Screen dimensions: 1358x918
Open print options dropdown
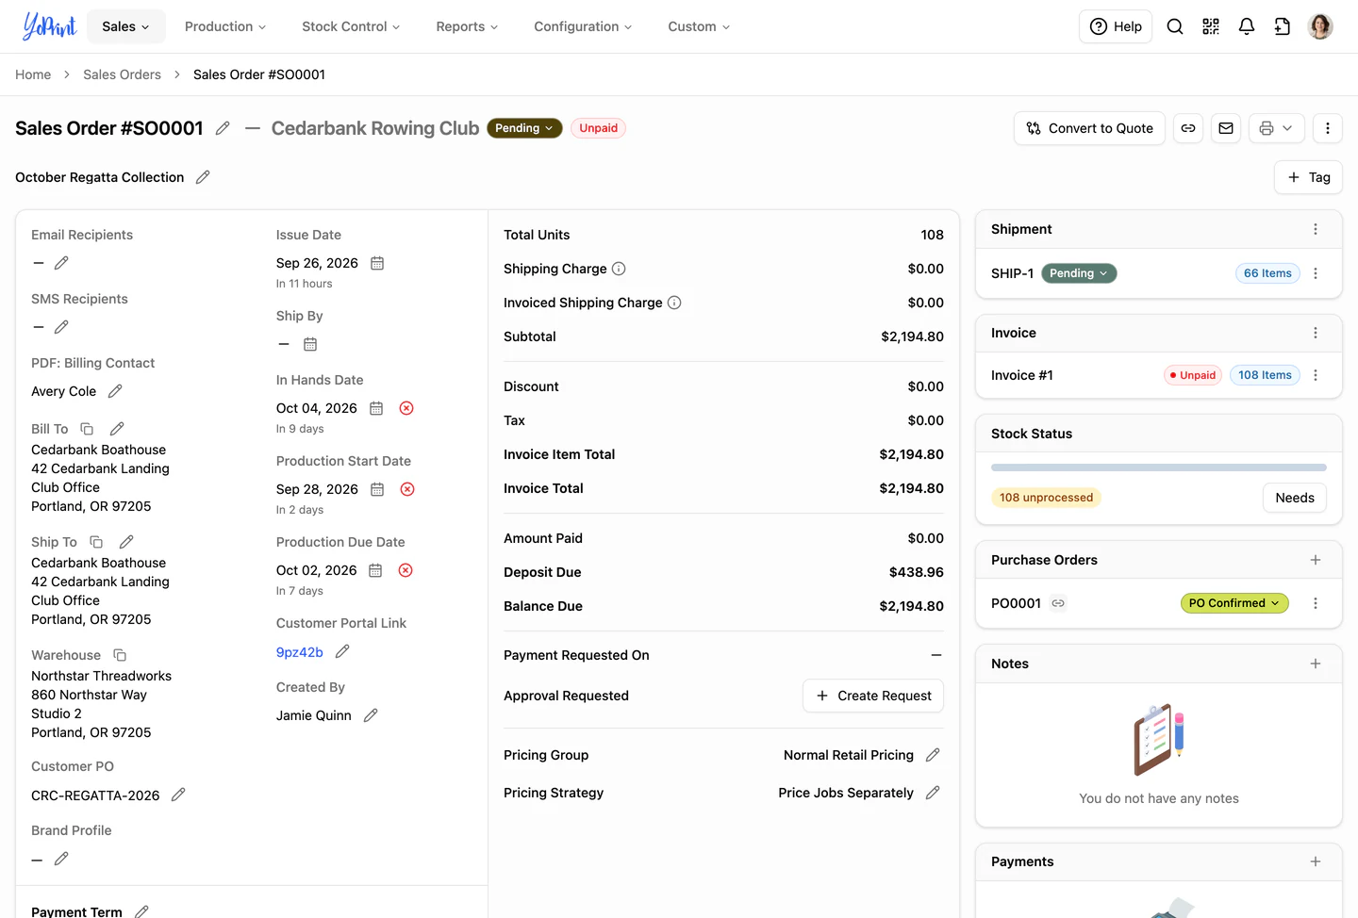[1277, 128]
